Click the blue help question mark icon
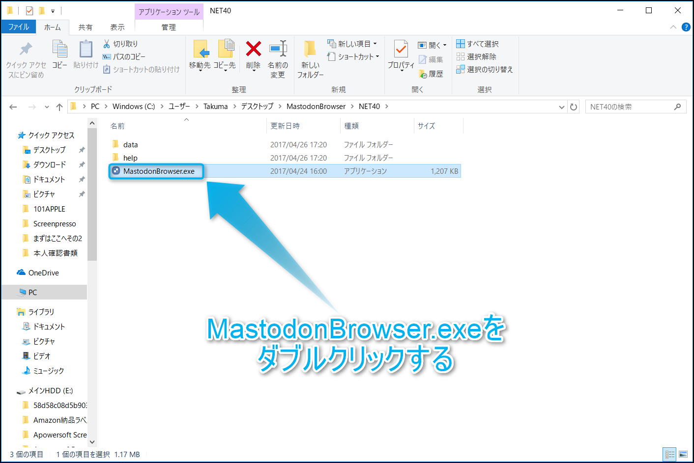 [686, 27]
